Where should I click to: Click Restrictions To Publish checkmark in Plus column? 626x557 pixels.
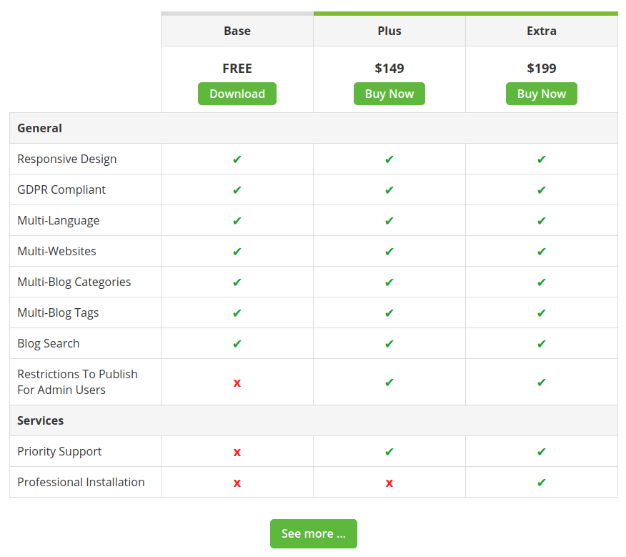(x=389, y=383)
